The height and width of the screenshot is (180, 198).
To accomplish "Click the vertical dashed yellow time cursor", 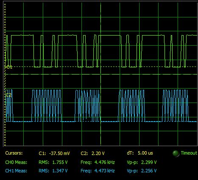I will pyautogui.click(x=5, y=75).
